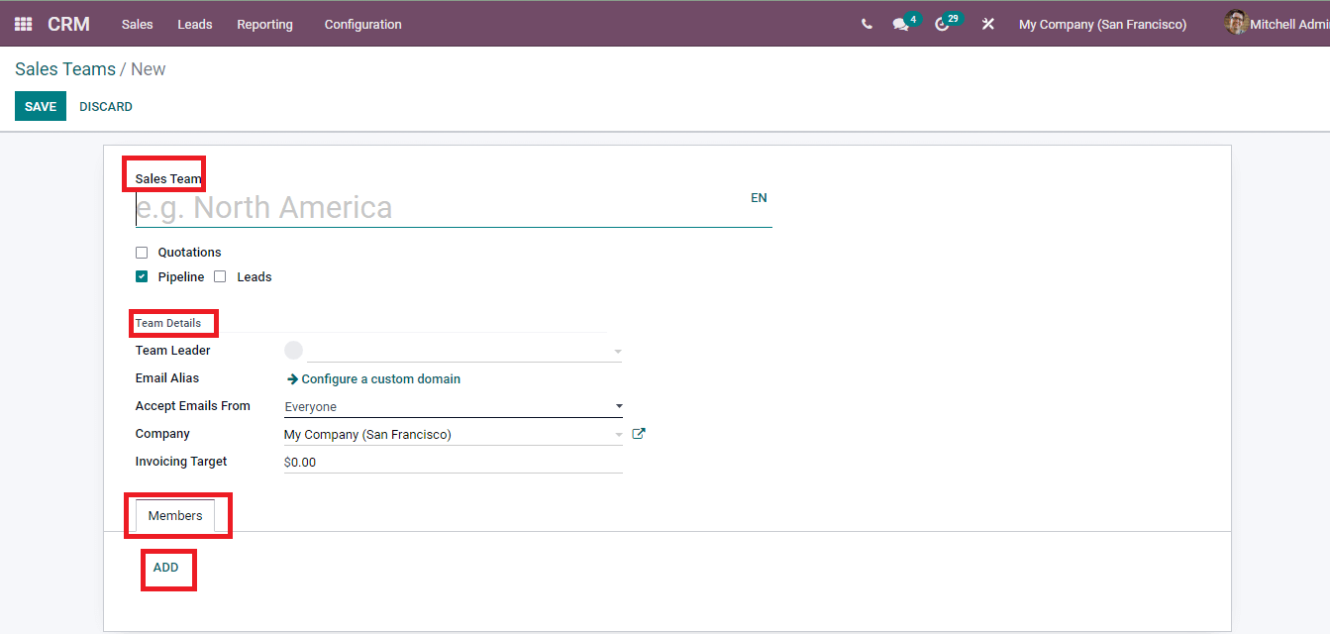
Task: Click the Email Alias label
Action: [x=167, y=378]
